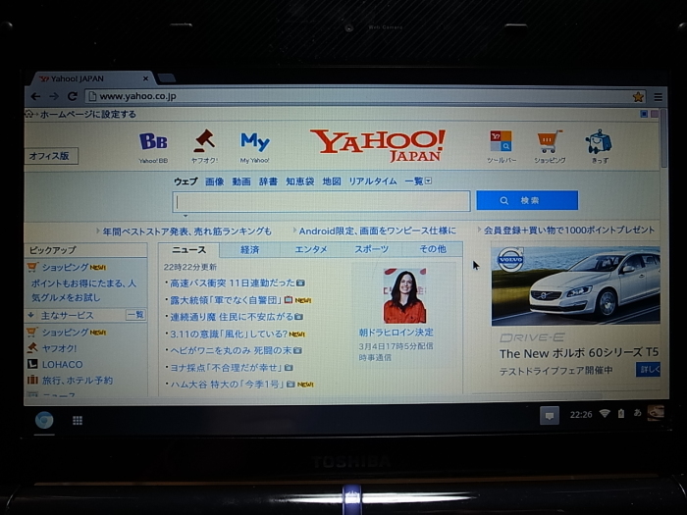Click the news photo thumbnail of woman
Viewport: 687px width, 515px height.
coord(404,295)
